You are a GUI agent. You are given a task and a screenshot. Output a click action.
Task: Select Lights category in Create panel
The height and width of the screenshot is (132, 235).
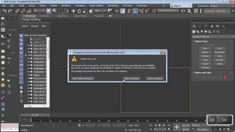(x=202, y=32)
